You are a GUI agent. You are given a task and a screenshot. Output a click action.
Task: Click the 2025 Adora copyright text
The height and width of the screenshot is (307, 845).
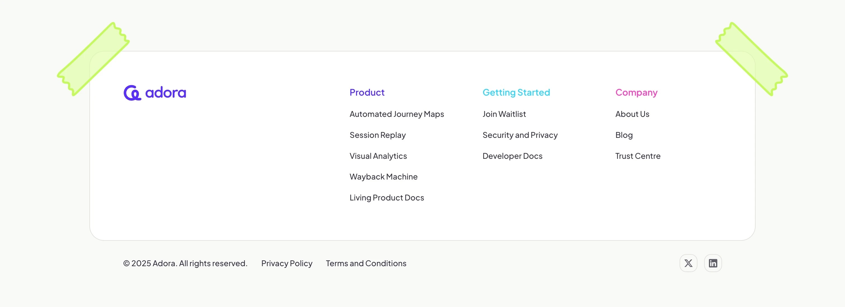(x=185, y=263)
